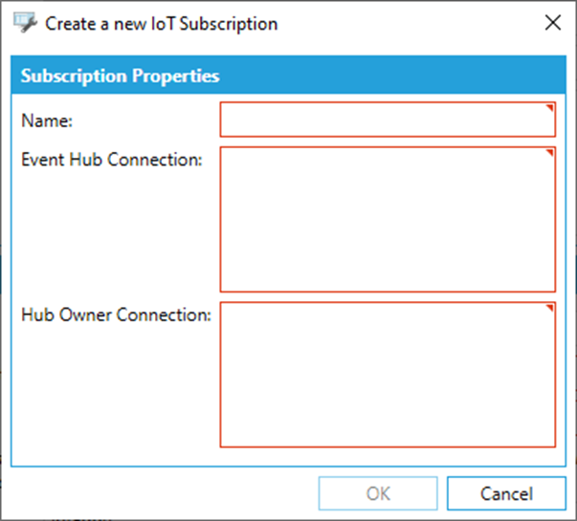Image resolution: width=577 pixels, height=521 pixels.
Task: Click red validation marker on Hub Owner Connection
Action: [549, 309]
